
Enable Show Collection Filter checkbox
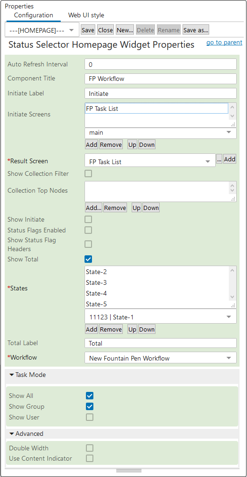pos(88,173)
